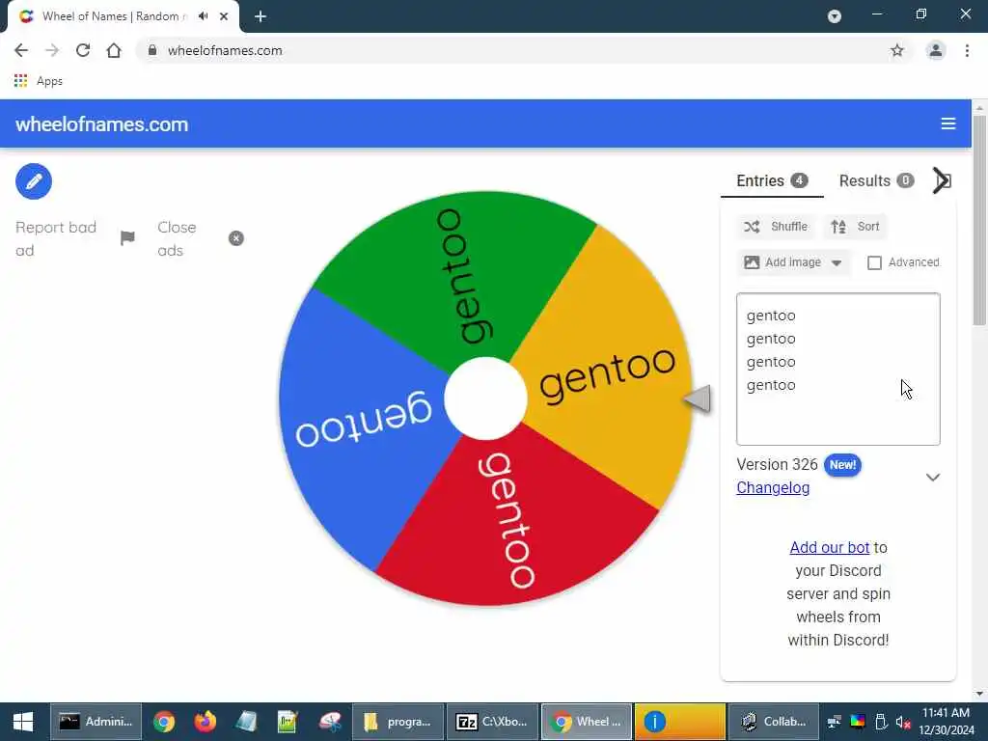The width and height of the screenshot is (988, 741).
Task: Click the browser home icon
Action: pos(114,50)
